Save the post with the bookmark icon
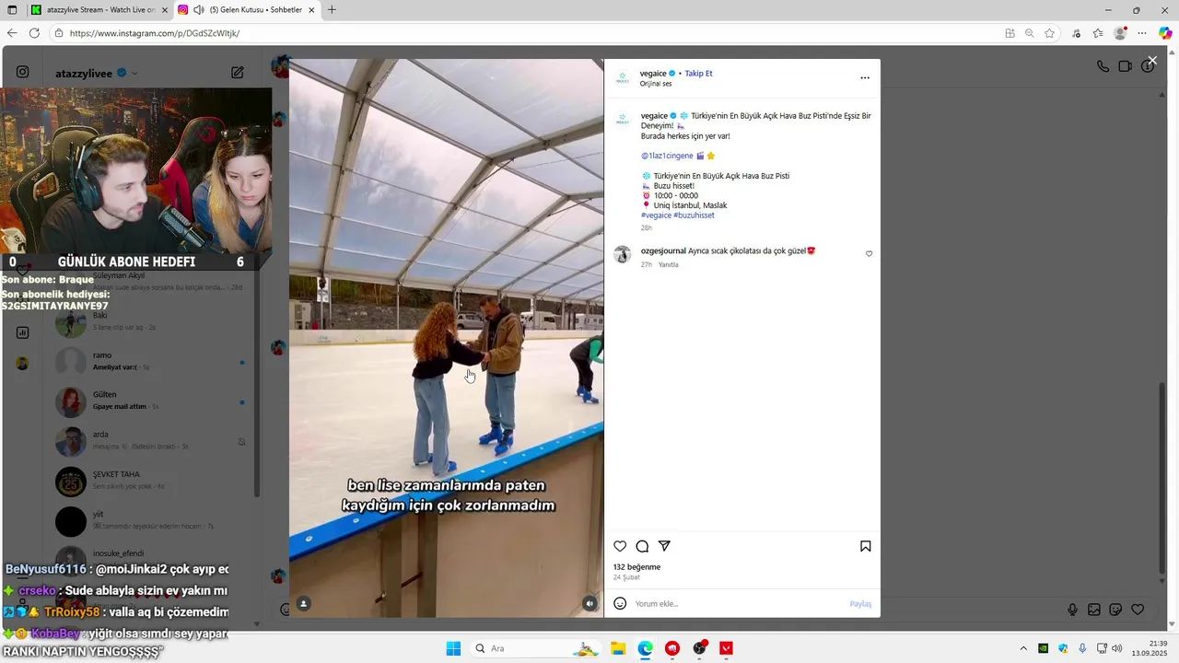Viewport: 1179px width, 663px height. pyautogui.click(x=866, y=546)
